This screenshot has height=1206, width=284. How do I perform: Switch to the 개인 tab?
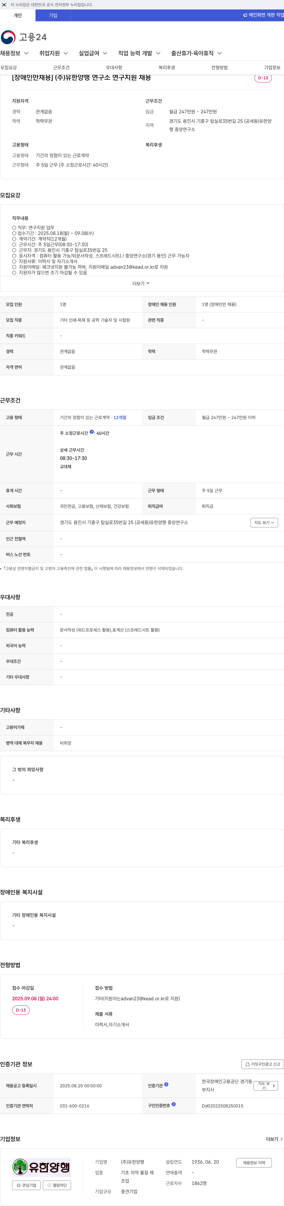(x=18, y=15)
